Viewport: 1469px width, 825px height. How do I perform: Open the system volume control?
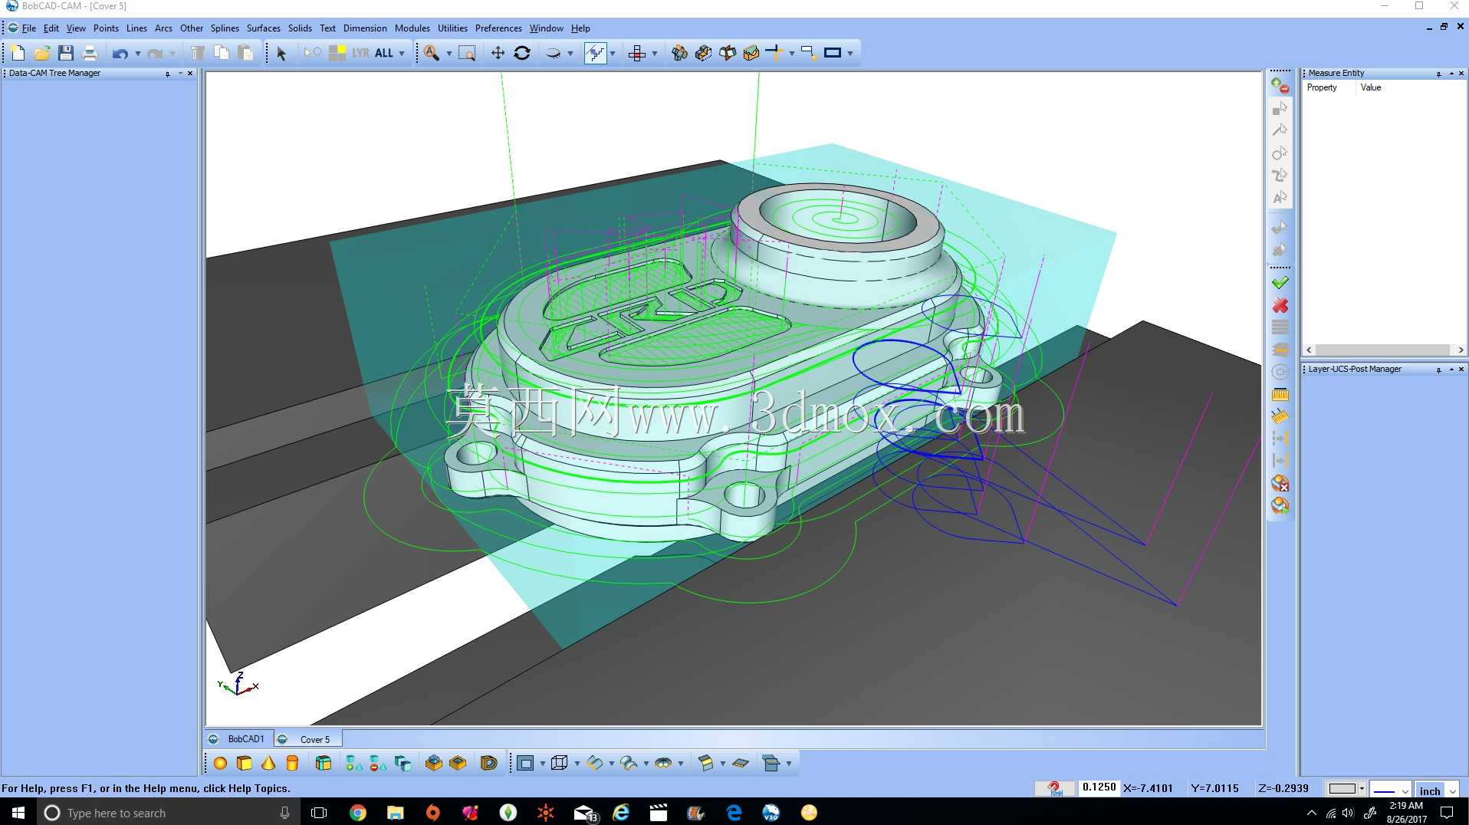click(x=1348, y=813)
